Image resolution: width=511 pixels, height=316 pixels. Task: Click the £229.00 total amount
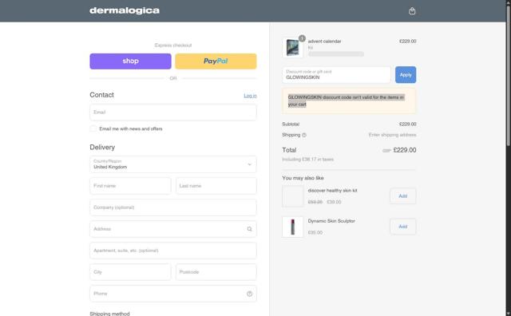click(x=405, y=150)
